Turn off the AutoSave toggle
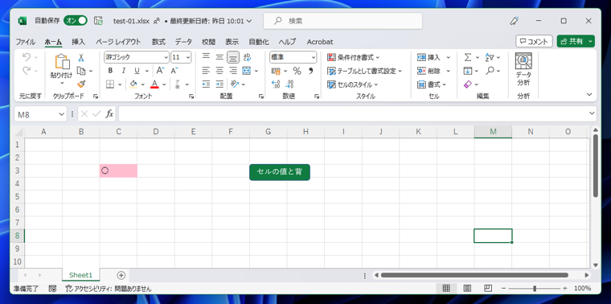This screenshot has width=611, height=304. pos(76,21)
